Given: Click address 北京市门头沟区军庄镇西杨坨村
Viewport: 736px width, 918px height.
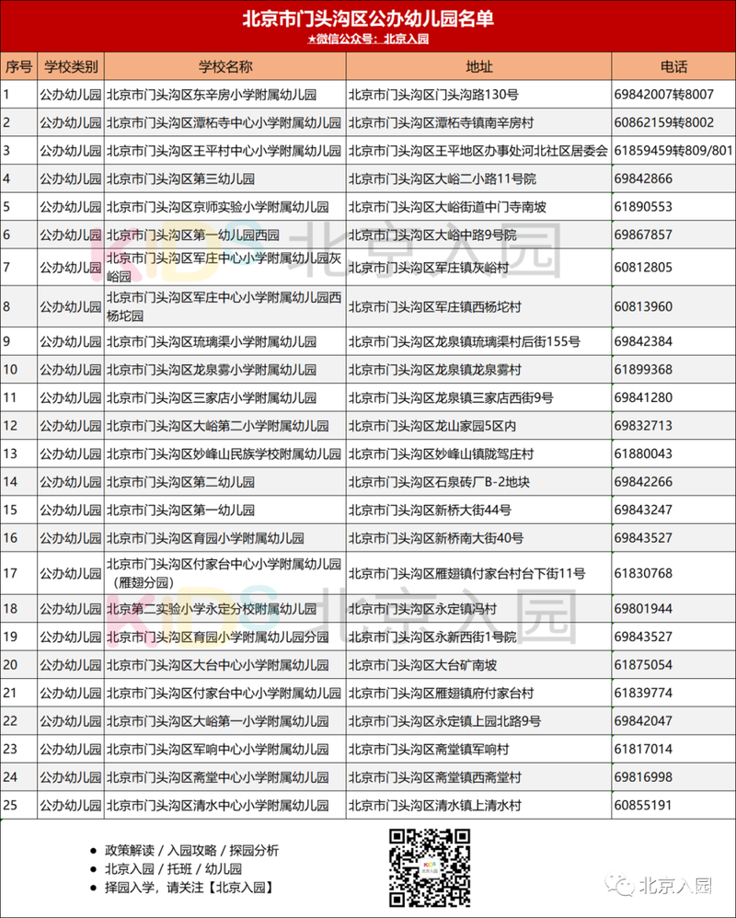Looking at the screenshot, I should coord(435,307).
